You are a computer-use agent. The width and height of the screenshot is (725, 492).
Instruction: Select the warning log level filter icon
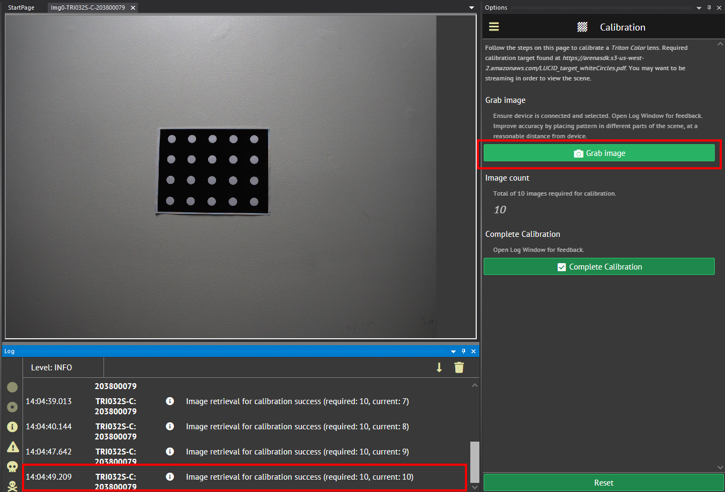point(12,446)
